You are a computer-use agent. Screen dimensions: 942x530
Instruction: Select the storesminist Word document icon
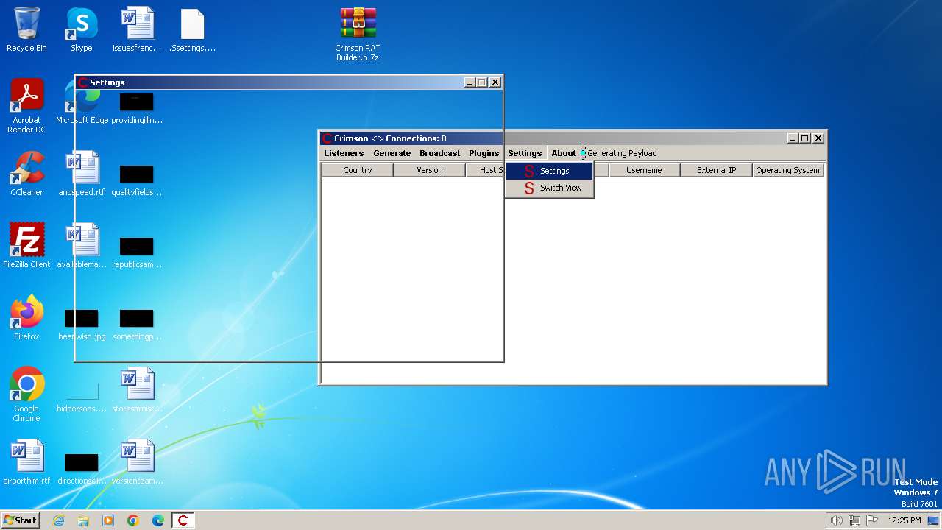coord(137,390)
